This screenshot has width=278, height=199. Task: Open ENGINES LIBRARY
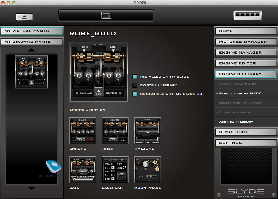246,74
